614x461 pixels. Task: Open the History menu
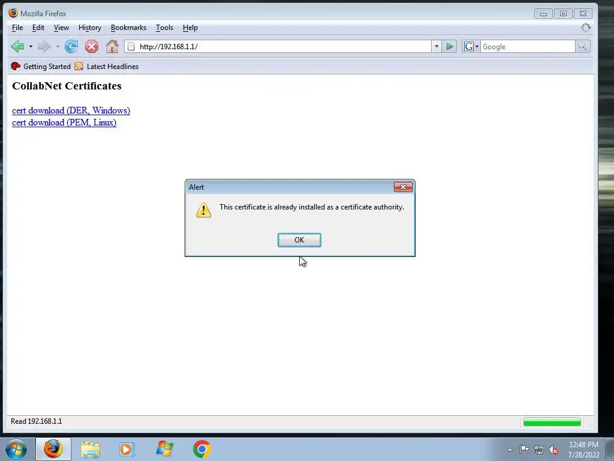point(90,28)
